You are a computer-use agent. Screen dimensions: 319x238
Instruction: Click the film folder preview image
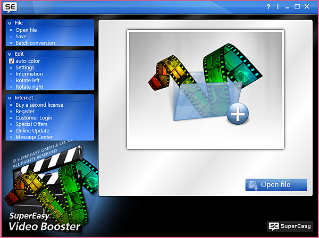click(205, 89)
